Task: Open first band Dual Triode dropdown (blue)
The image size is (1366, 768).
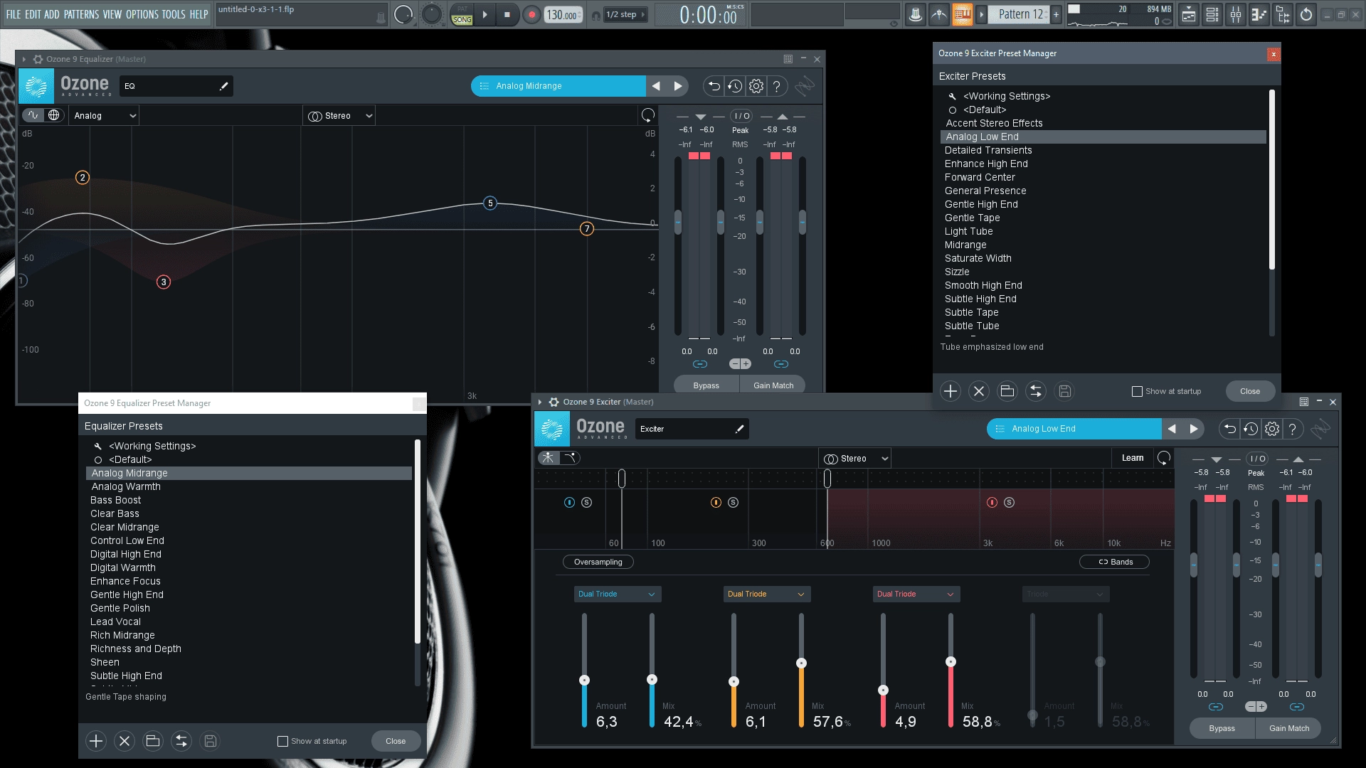Action: coord(617,594)
